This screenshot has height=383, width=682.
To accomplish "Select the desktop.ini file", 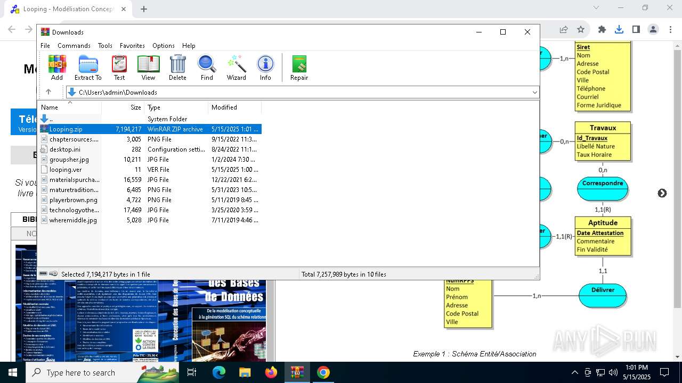I will click(149, 149).
